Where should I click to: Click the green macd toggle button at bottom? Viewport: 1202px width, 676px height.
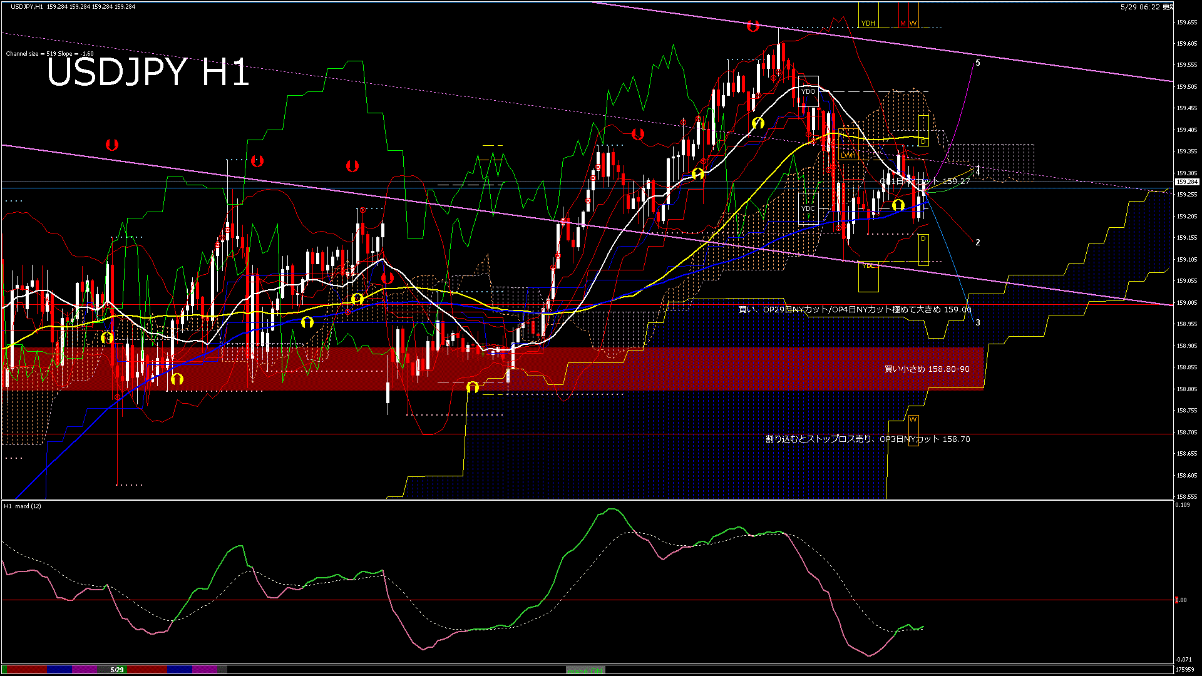tap(585, 670)
